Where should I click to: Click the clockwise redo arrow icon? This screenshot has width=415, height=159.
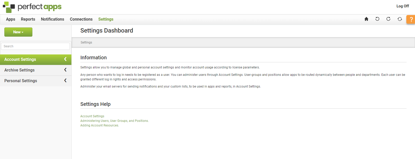click(x=388, y=19)
